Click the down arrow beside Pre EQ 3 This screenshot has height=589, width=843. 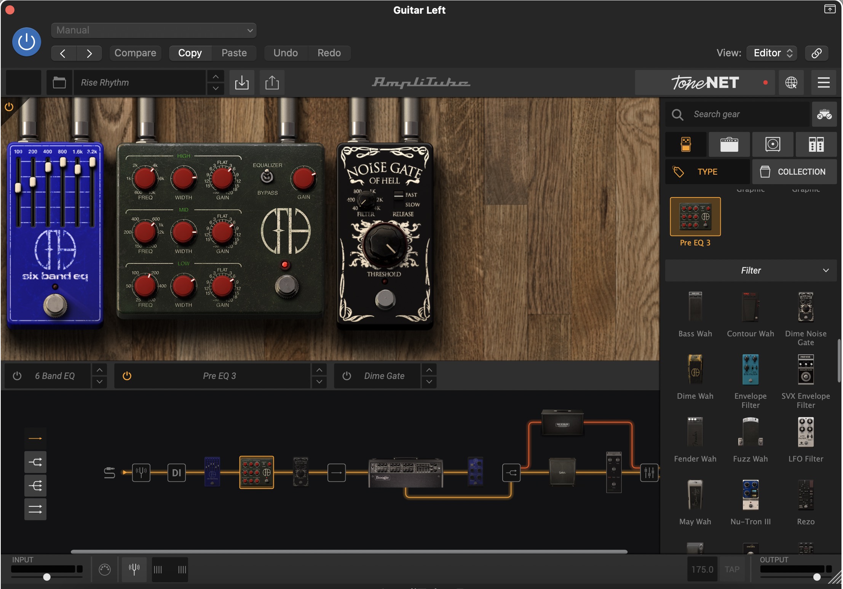tap(319, 382)
